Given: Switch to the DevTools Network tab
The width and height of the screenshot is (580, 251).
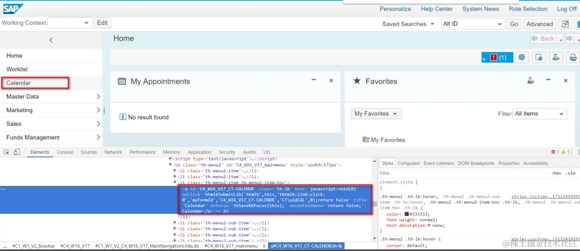Looking at the screenshot, I should click(113, 152).
